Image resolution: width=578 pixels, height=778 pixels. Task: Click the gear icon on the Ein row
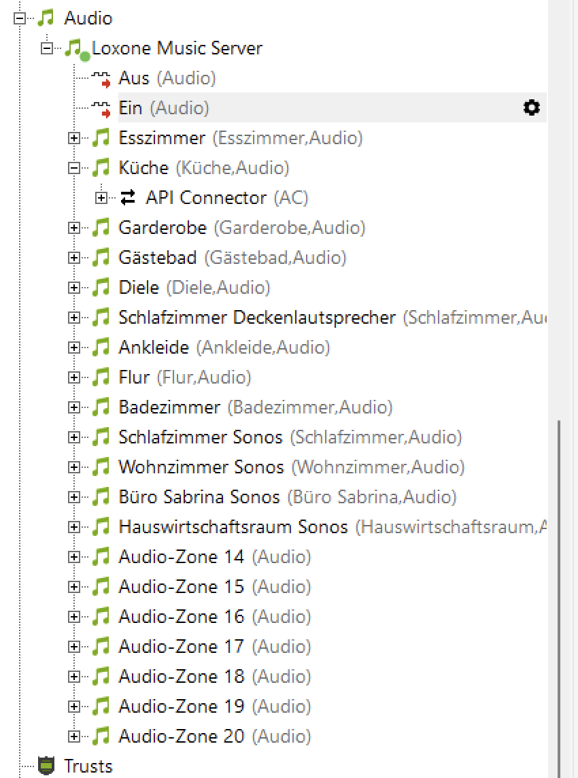531,107
